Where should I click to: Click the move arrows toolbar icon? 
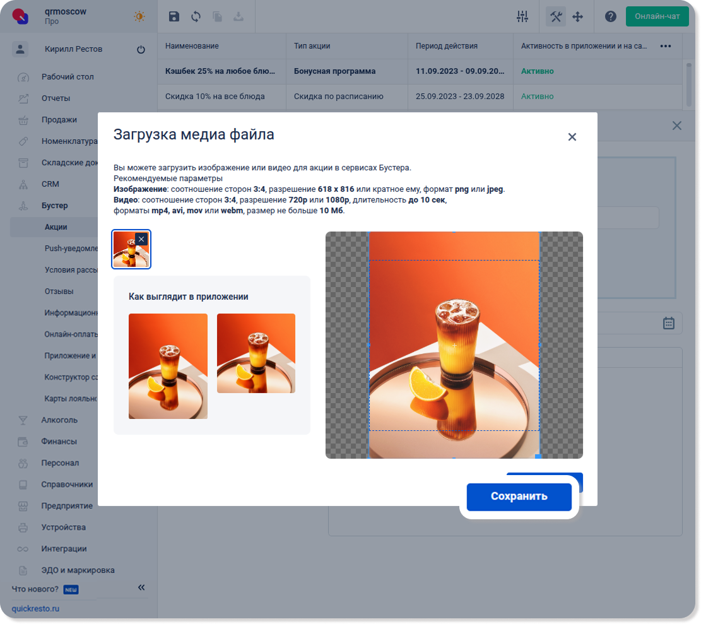pos(577,17)
